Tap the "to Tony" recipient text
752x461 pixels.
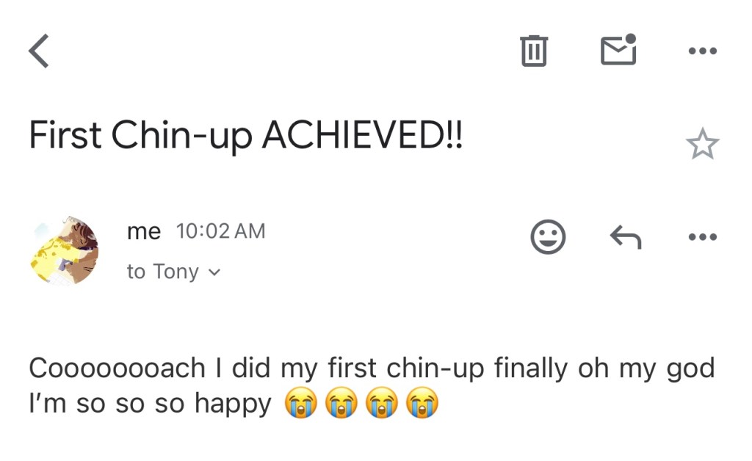[x=162, y=272]
